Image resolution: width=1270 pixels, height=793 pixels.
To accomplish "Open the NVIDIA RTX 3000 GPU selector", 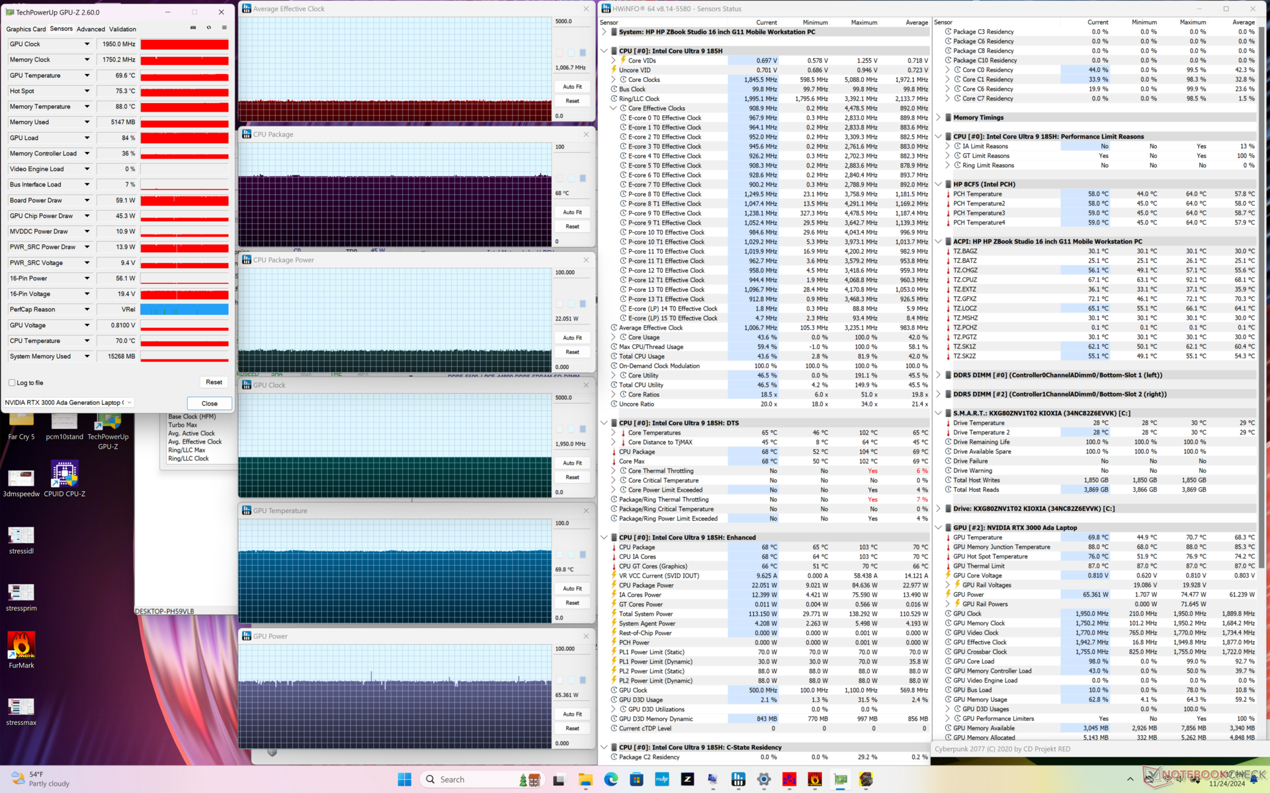I will coord(69,402).
